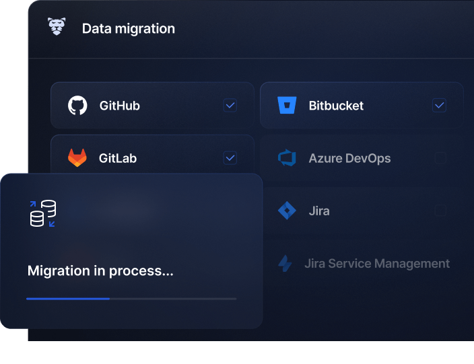Image resolution: width=474 pixels, height=364 pixels.
Task: Pick the Azure DevOps label text
Action: 349,159
